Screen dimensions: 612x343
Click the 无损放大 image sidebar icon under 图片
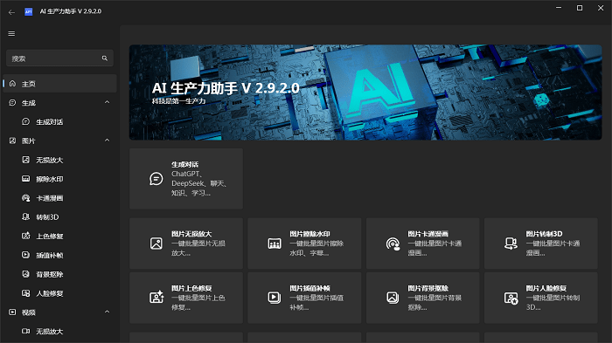point(25,160)
